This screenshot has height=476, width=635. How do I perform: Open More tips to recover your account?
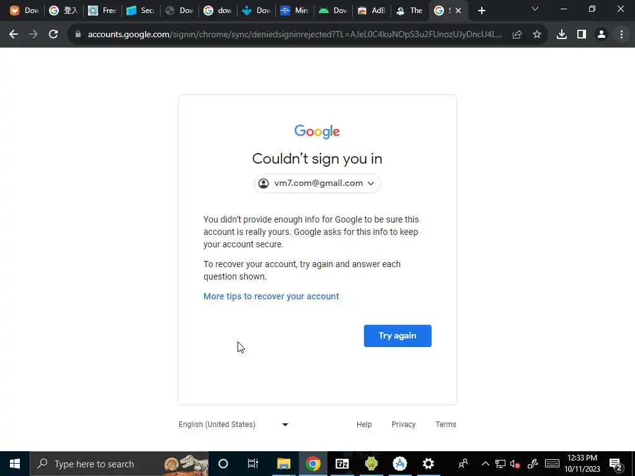271,296
